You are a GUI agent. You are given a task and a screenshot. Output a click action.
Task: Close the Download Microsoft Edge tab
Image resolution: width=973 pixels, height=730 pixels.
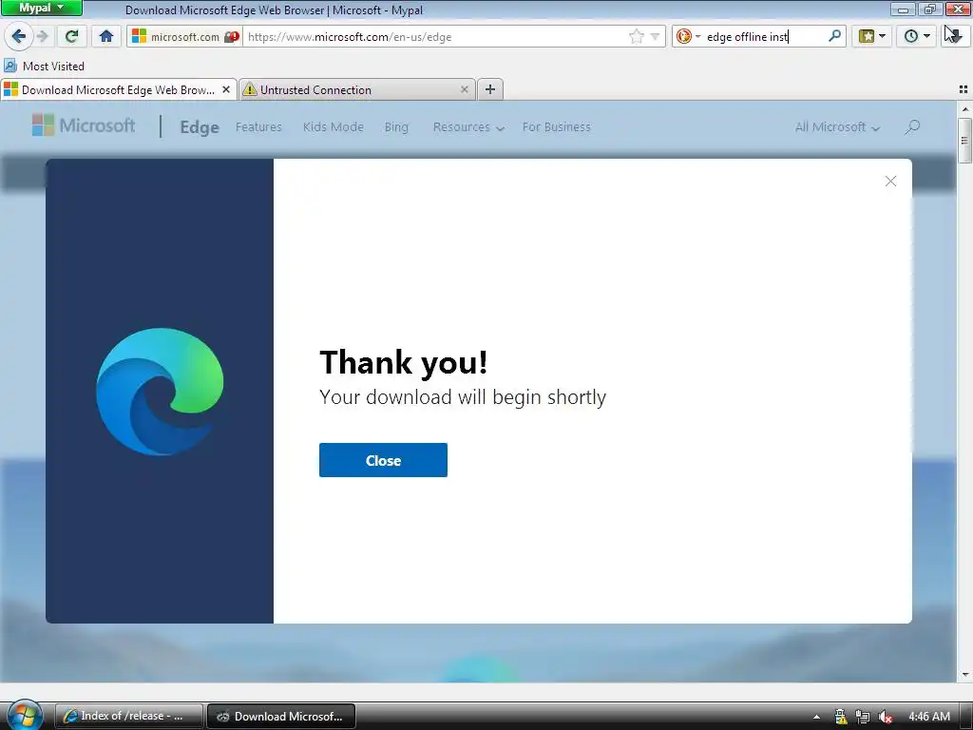point(226,90)
